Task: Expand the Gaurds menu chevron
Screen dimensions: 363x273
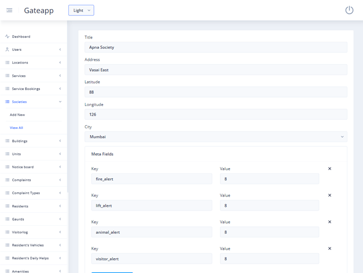Action: coord(60,219)
